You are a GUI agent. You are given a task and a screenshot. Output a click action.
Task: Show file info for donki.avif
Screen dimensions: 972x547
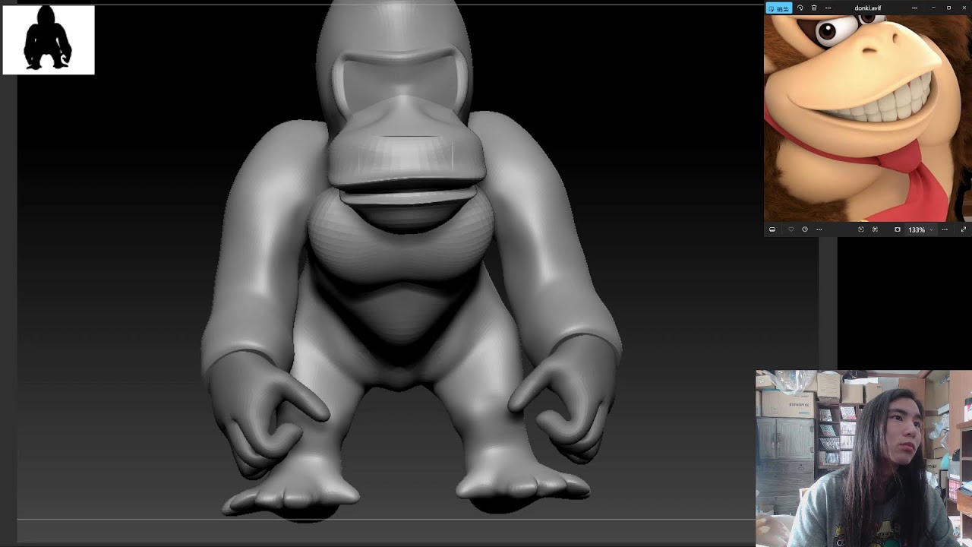click(805, 229)
